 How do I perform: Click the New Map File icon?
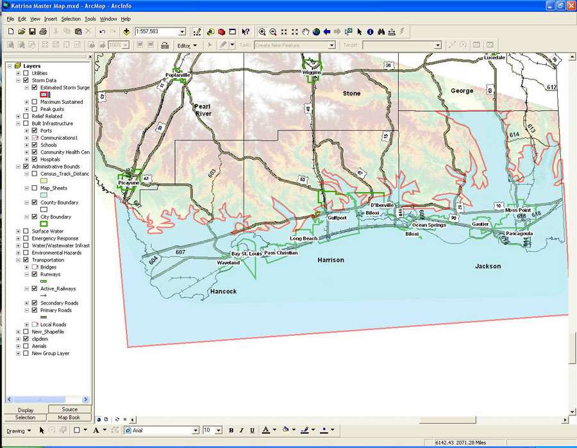tap(11, 31)
